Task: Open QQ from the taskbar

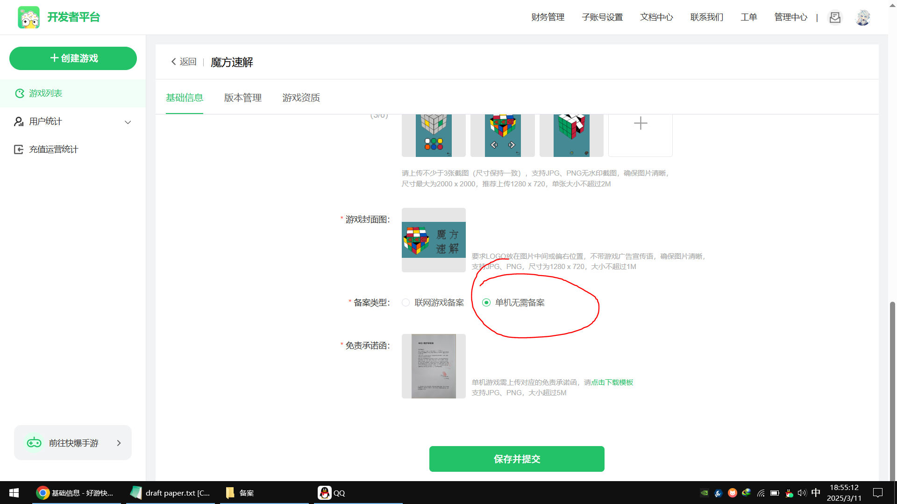Action: click(x=358, y=493)
